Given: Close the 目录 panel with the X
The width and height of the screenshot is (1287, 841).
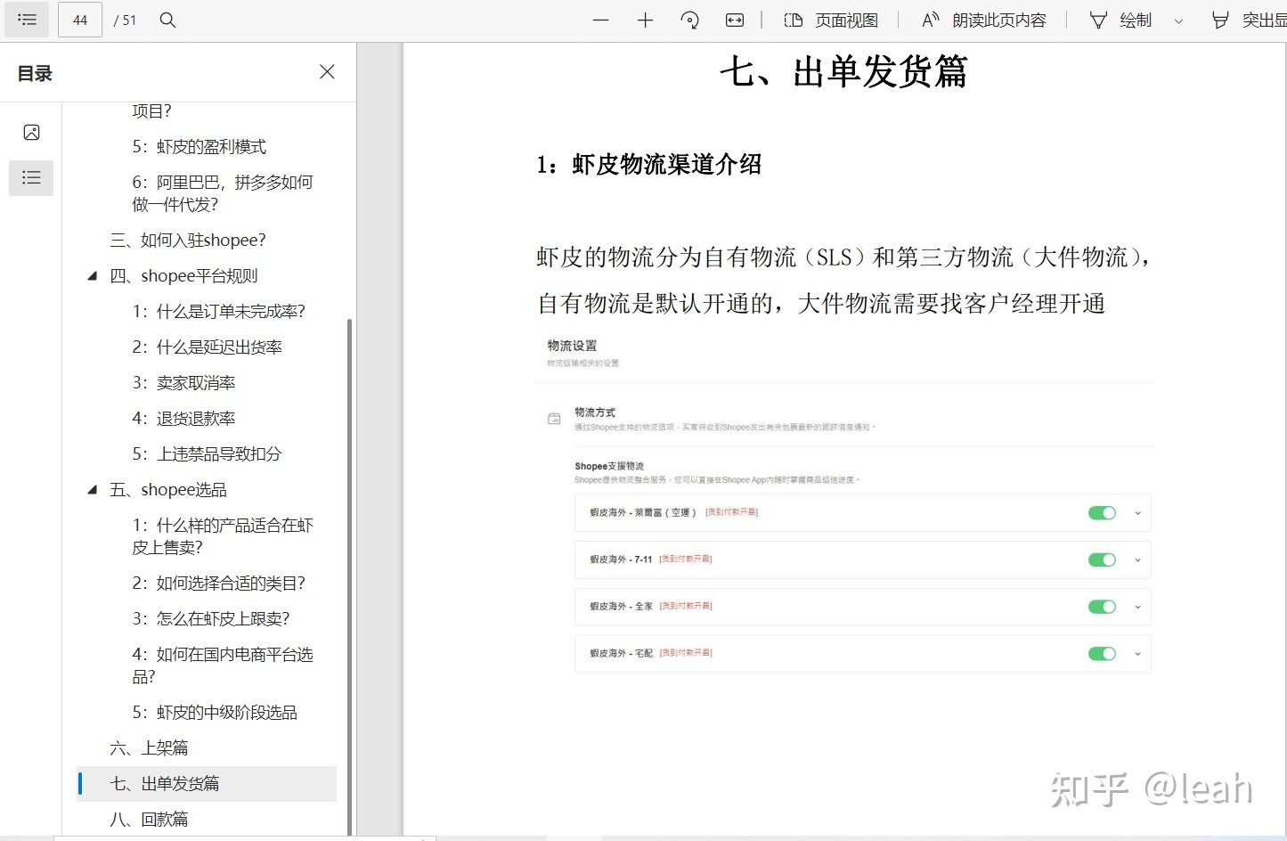Looking at the screenshot, I should pyautogui.click(x=327, y=71).
